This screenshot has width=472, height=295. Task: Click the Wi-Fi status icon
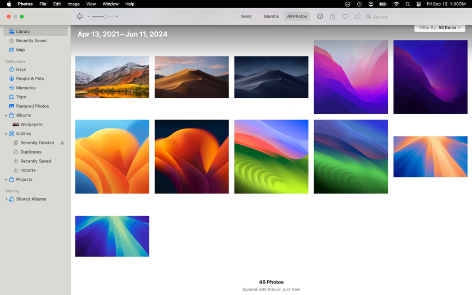click(x=397, y=4)
